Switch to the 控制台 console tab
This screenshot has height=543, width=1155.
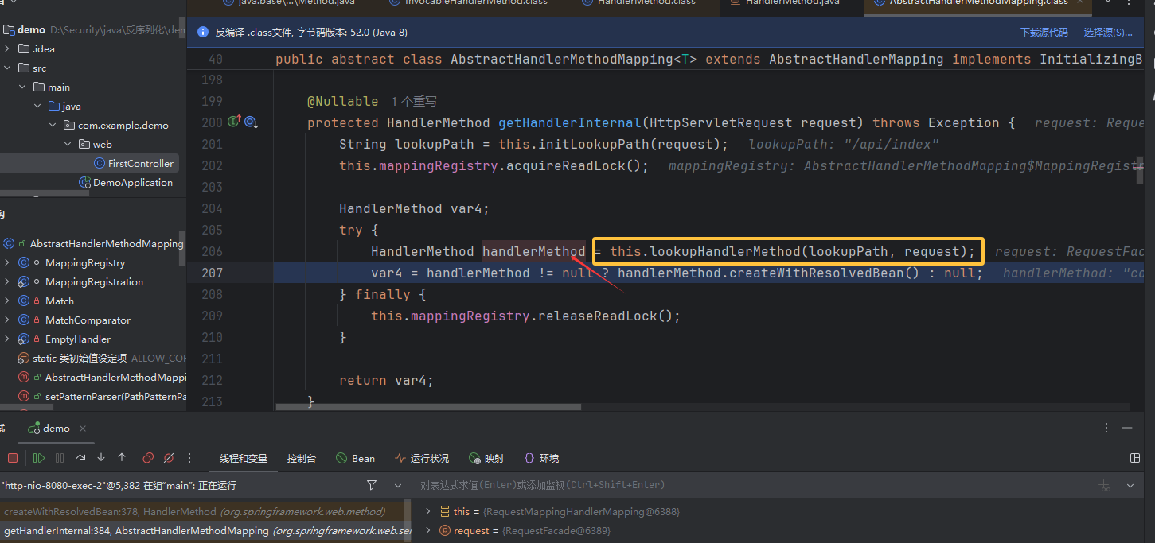[302, 458]
